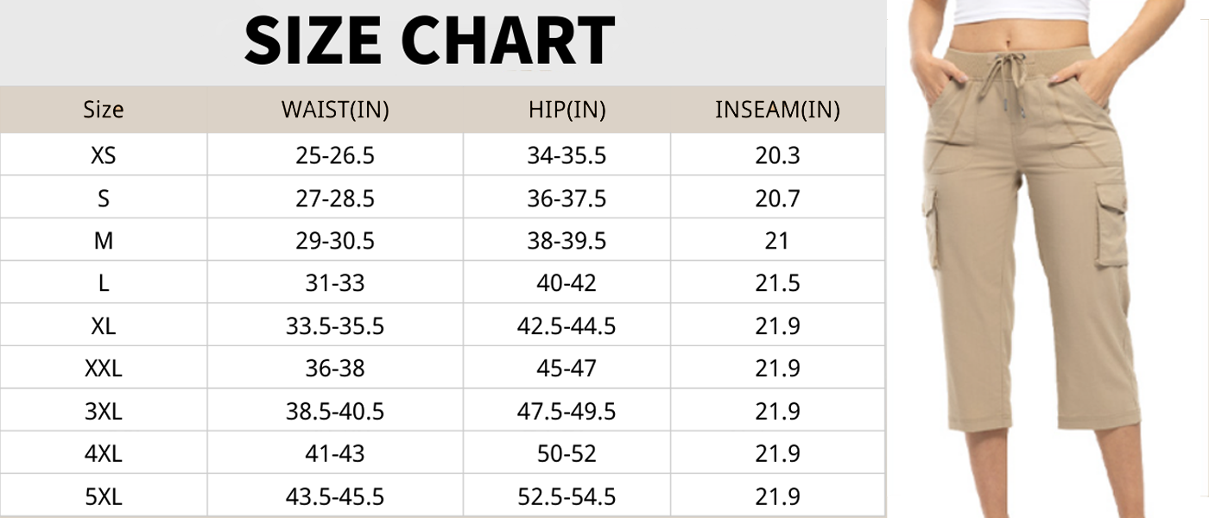Select the Size column header
Viewport: 1209px width, 518px height.
(104, 110)
